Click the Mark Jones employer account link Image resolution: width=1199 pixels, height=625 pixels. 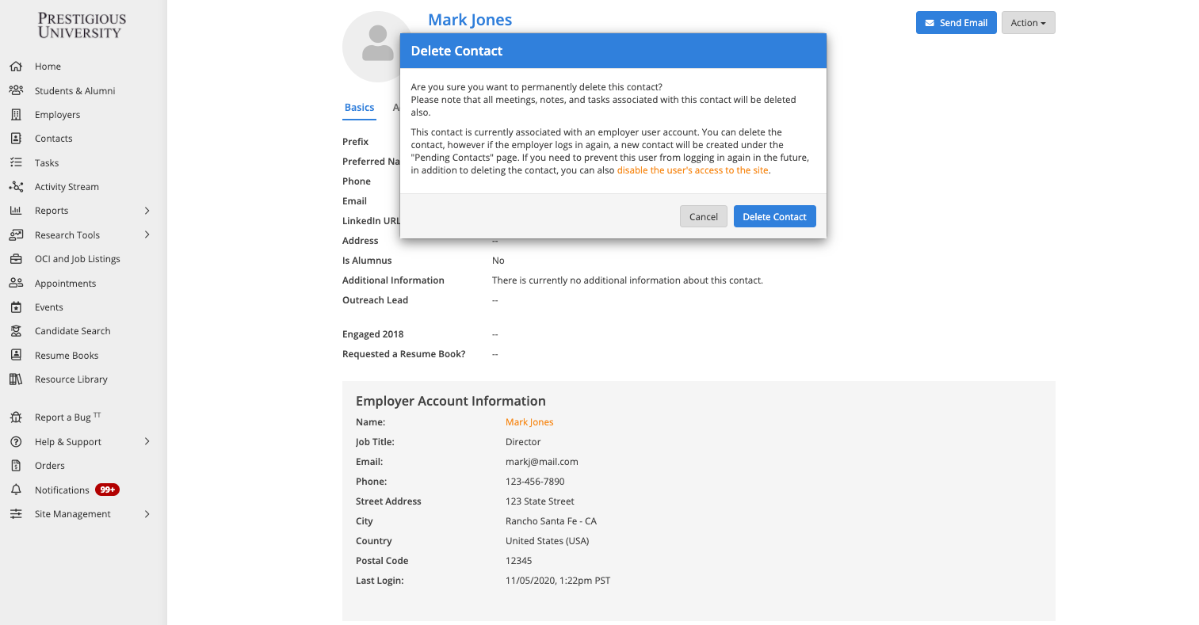[x=529, y=422]
